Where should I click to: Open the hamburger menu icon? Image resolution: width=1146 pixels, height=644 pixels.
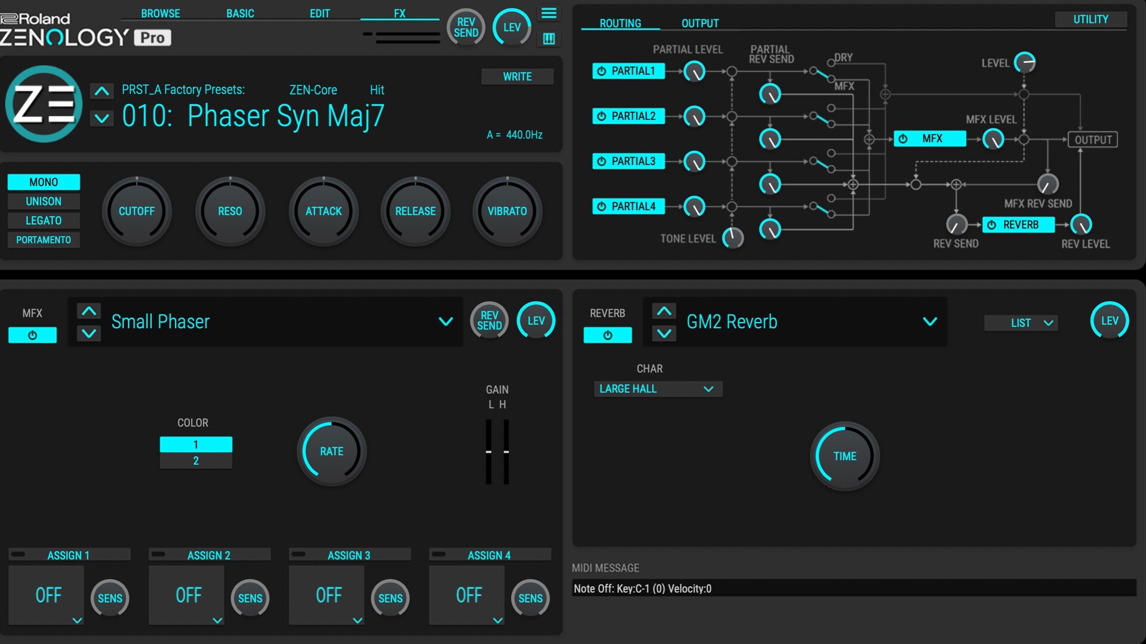tap(549, 13)
